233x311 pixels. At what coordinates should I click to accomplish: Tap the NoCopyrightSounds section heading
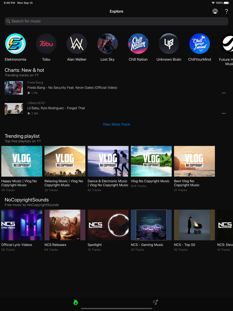pos(27,200)
